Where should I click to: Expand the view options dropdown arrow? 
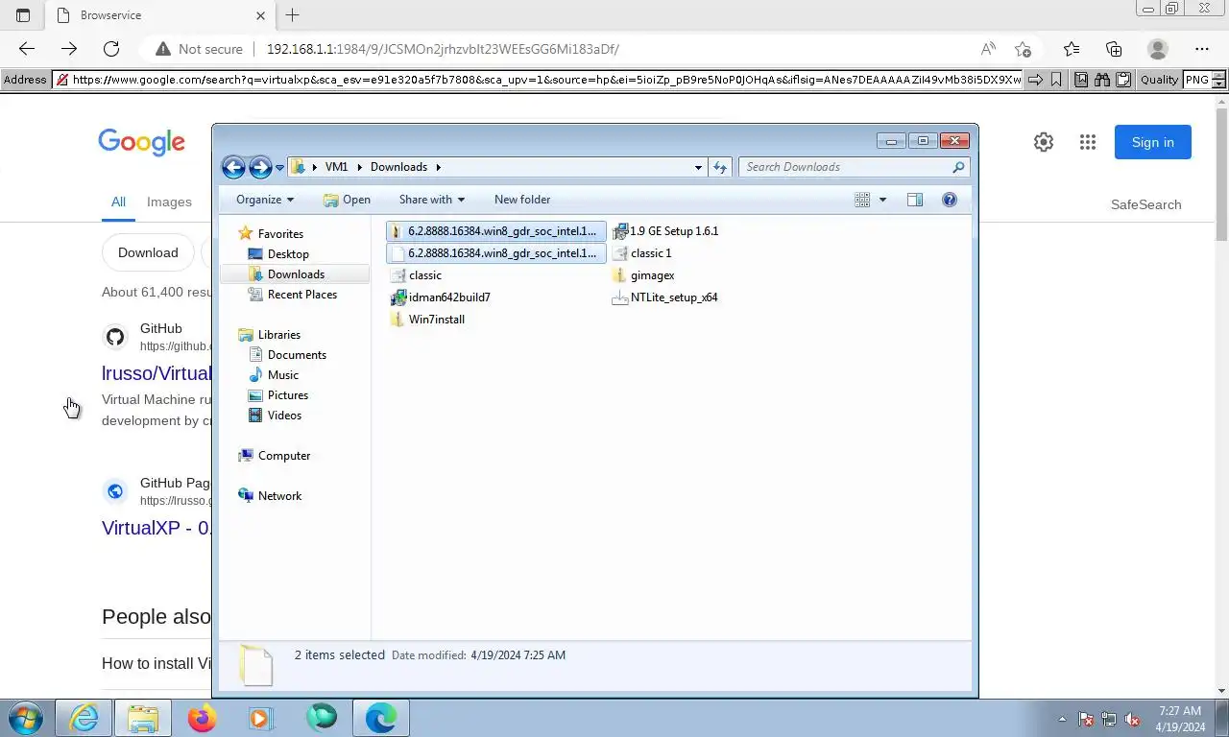(882, 200)
